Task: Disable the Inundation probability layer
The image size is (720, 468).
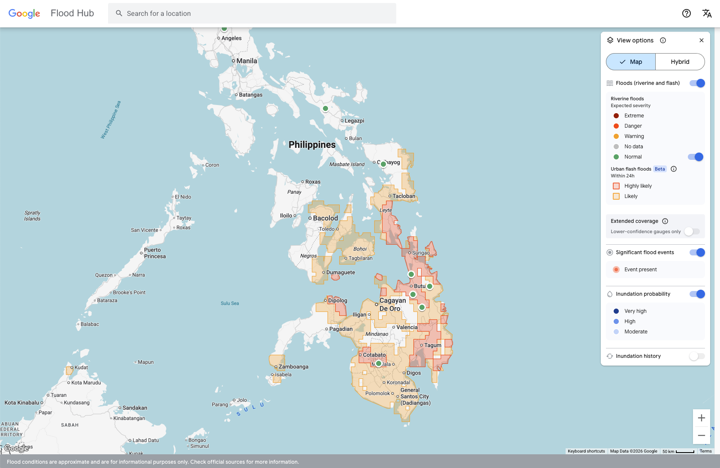Action: point(697,294)
